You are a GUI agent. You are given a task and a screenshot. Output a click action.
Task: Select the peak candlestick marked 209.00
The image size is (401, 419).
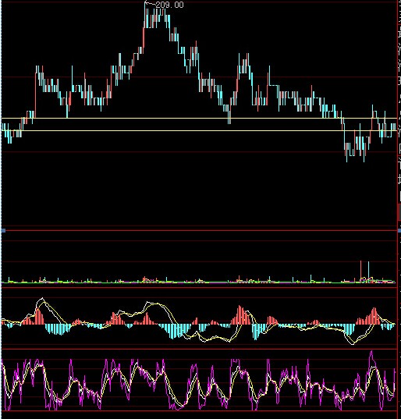[145, 15]
